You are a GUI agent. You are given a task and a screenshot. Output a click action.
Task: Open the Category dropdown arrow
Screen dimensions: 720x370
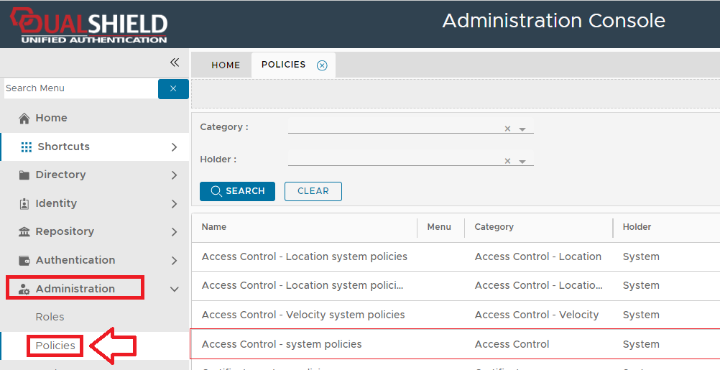522,129
